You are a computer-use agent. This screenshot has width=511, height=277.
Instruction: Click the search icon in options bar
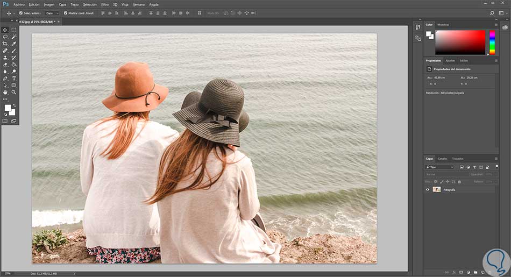[493, 13]
